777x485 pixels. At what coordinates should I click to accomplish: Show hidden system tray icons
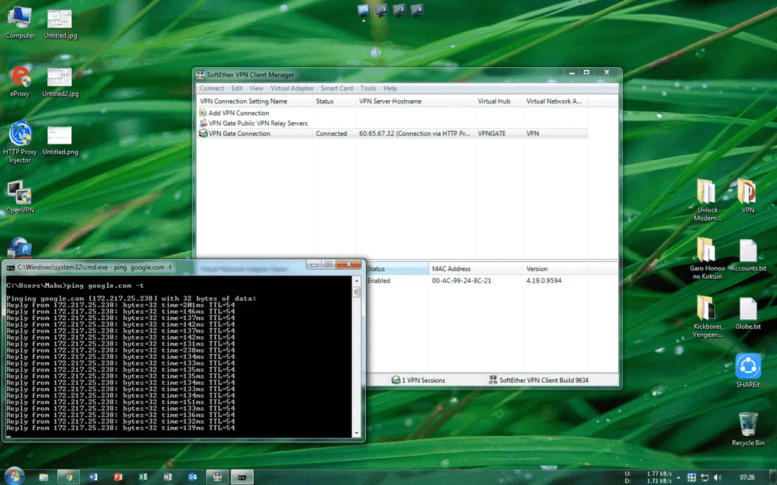(x=680, y=477)
